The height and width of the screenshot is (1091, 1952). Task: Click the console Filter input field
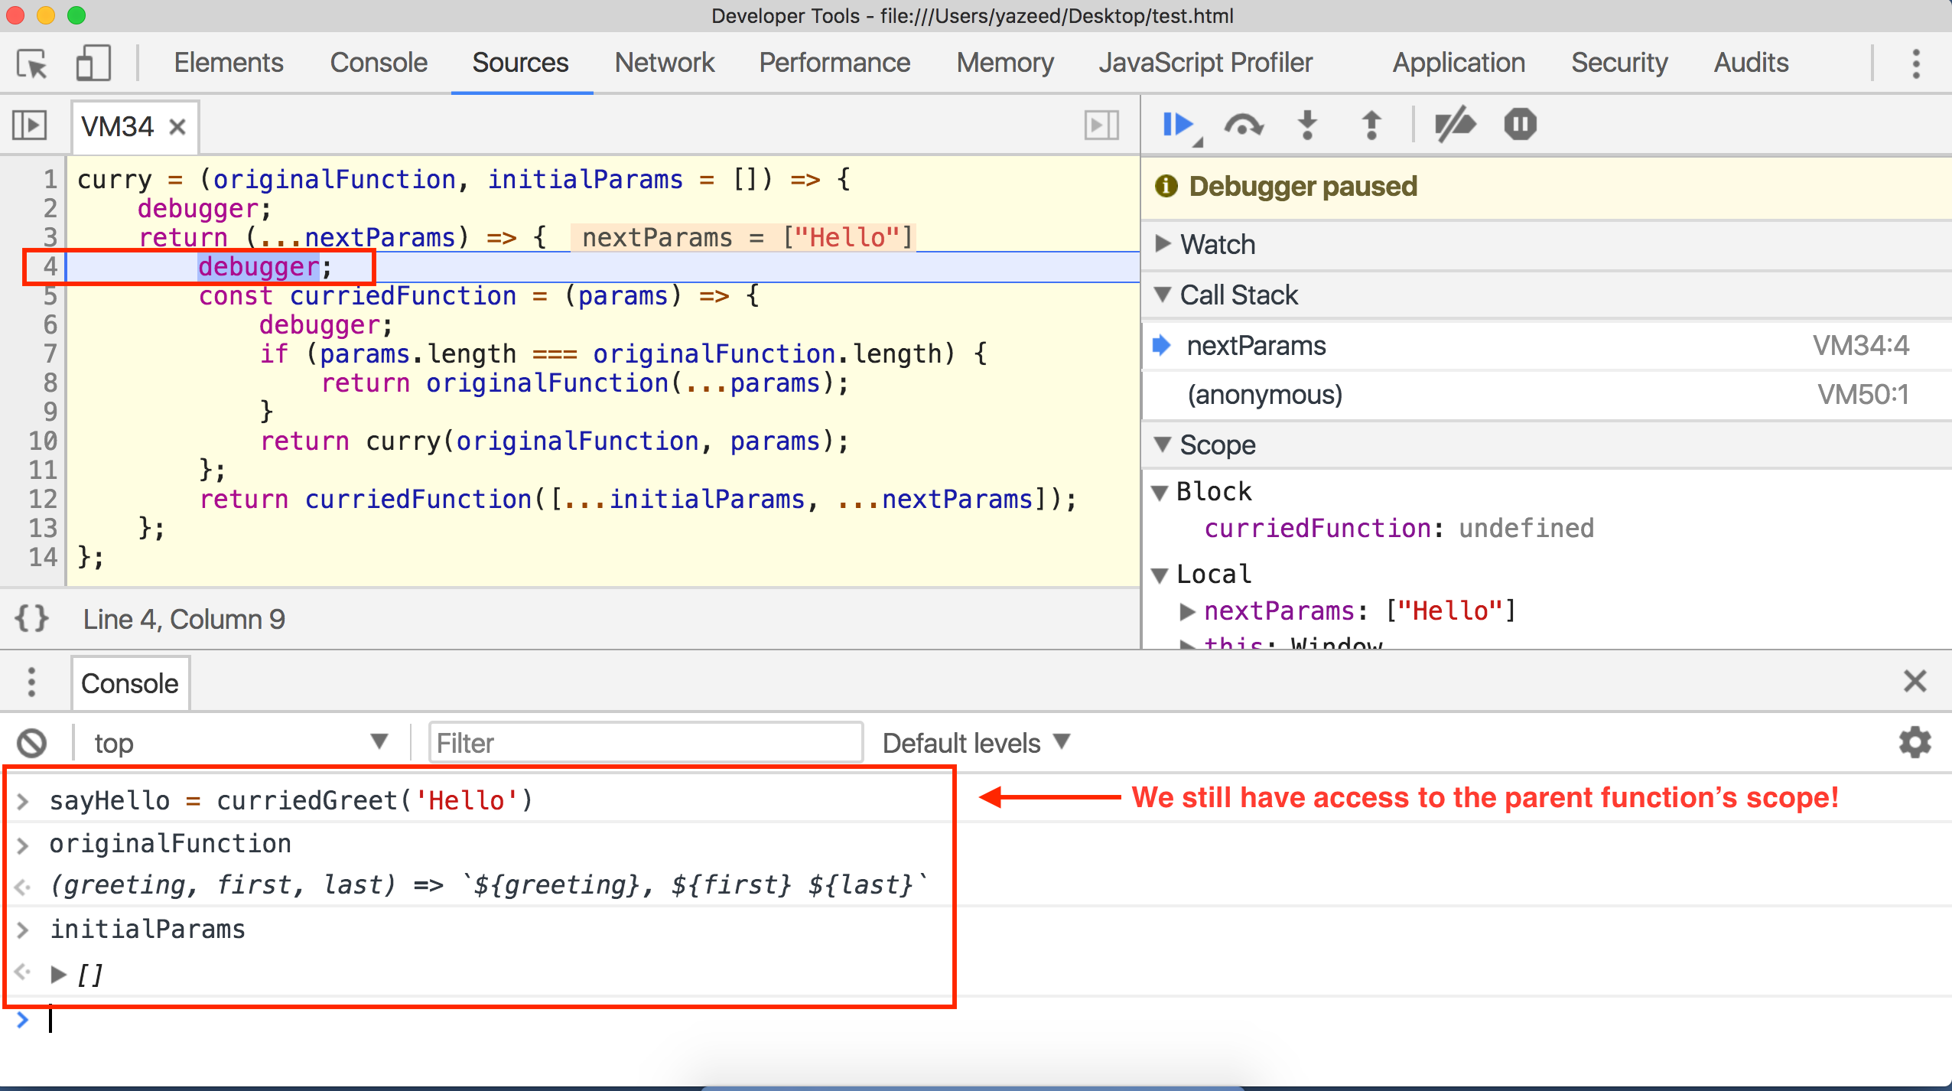coord(645,741)
